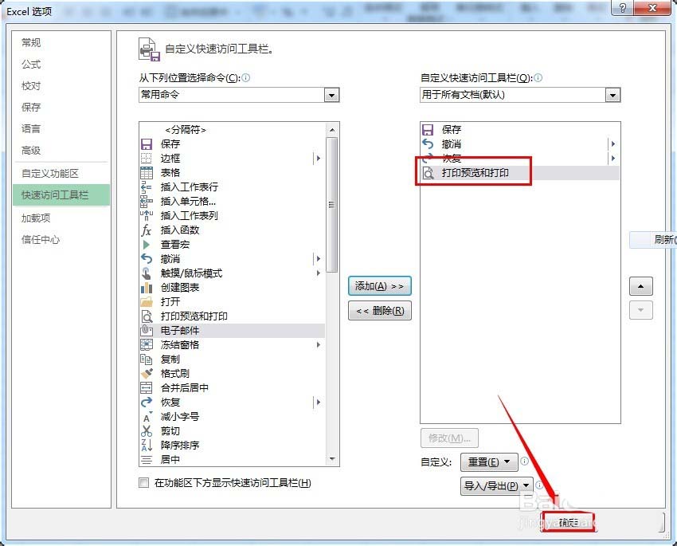Screen dimensions: 677x546
Task: Click the 减小字号 decrease font size icon
Action: click(147, 416)
